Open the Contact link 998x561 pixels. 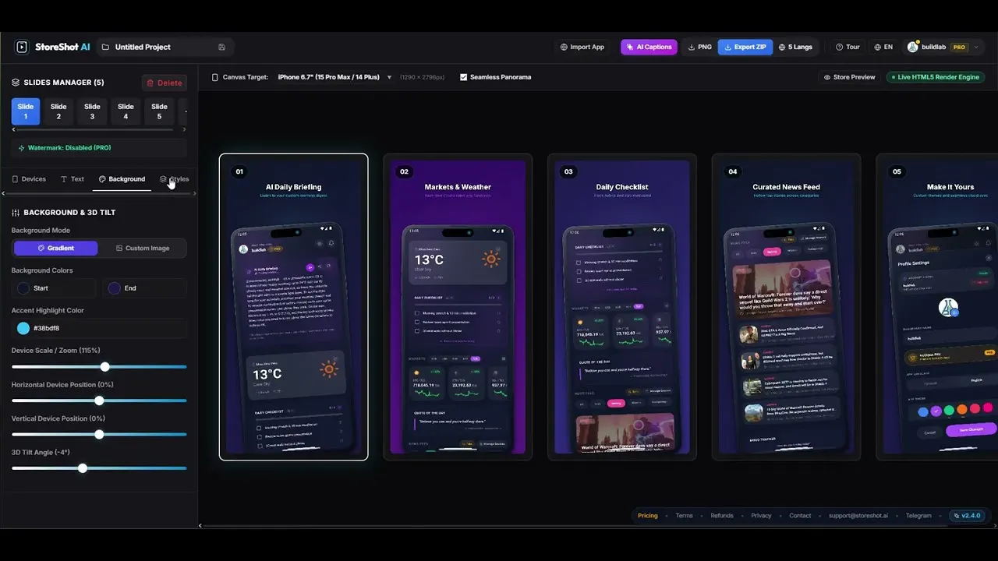tap(800, 516)
